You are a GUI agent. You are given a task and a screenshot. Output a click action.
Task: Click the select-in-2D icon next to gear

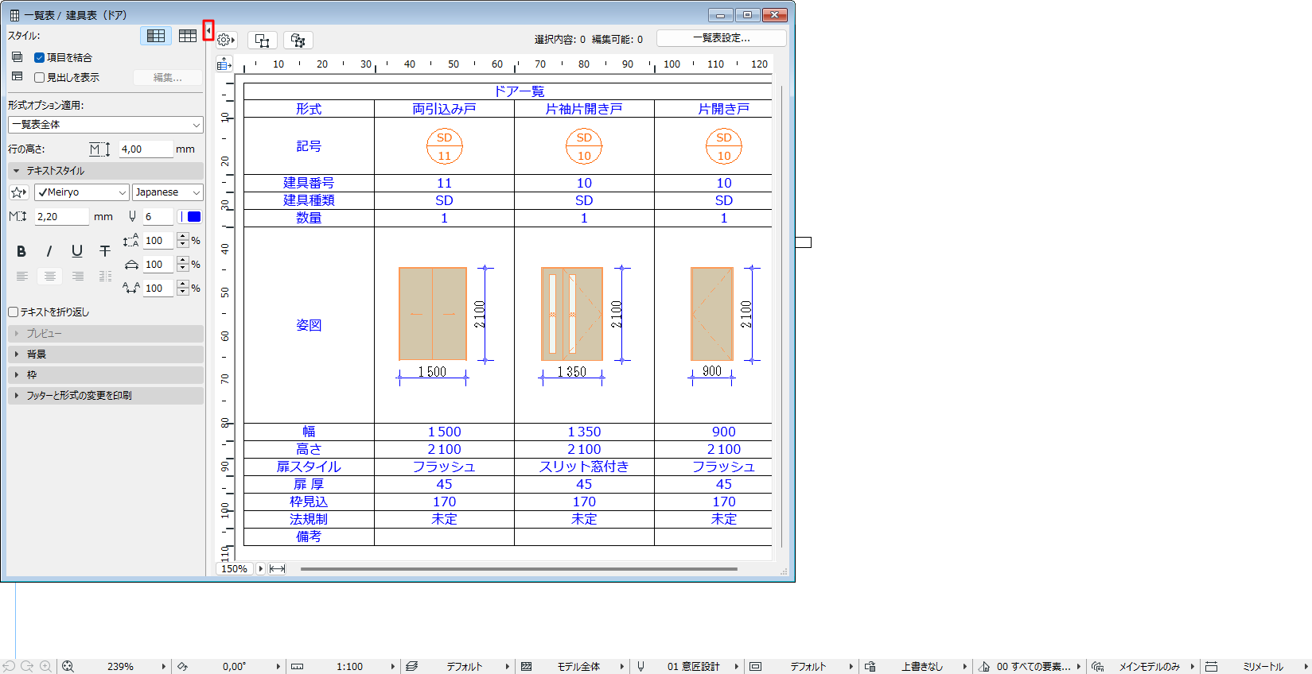pyautogui.click(x=263, y=40)
